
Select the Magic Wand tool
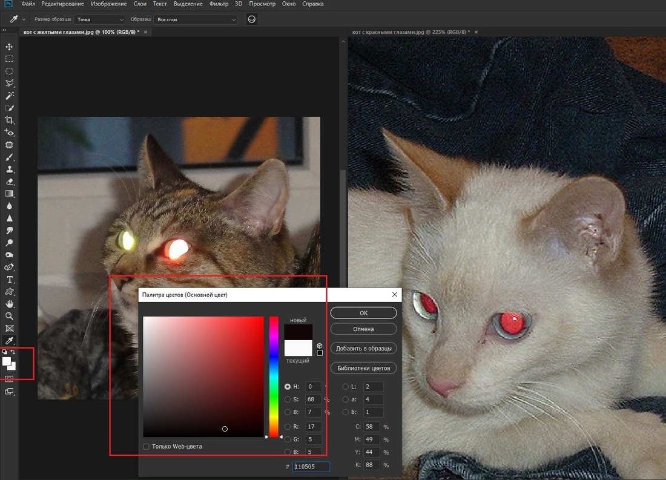point(9,96)
